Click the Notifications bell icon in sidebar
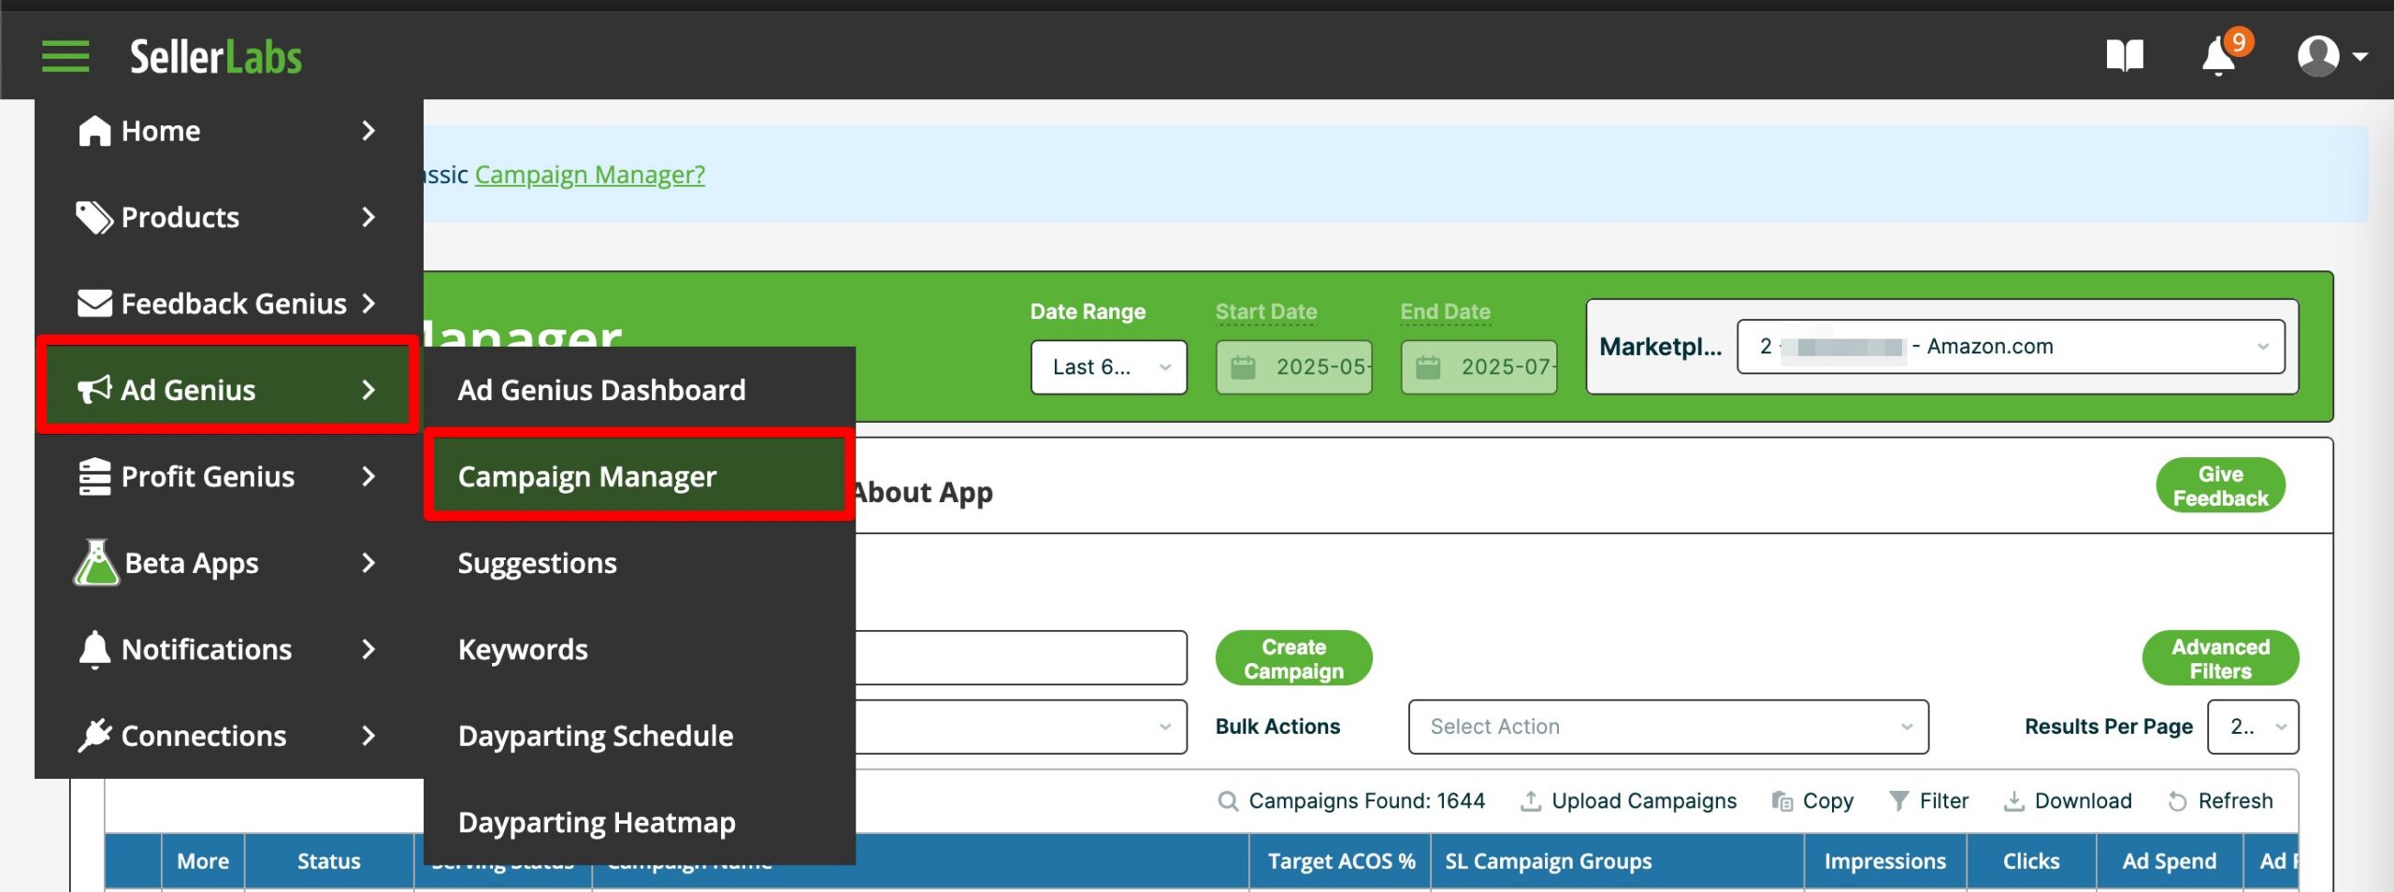 coord(94,650)
